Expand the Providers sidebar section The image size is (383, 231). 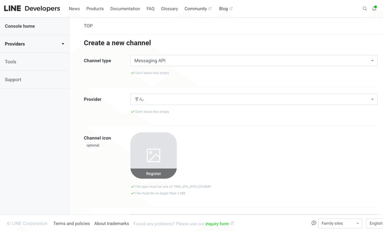(34, 44)
